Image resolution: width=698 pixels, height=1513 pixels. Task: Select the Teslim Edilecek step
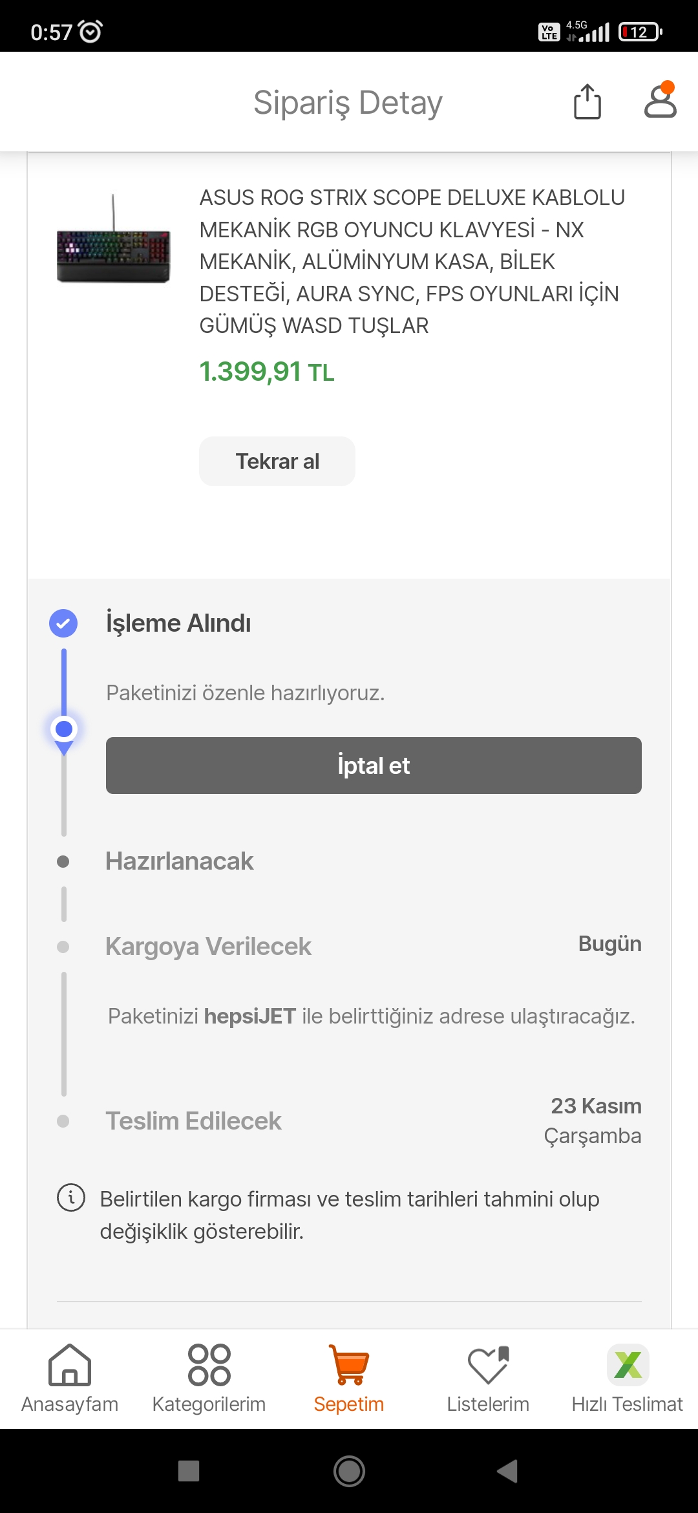(x=193, y=1121)
